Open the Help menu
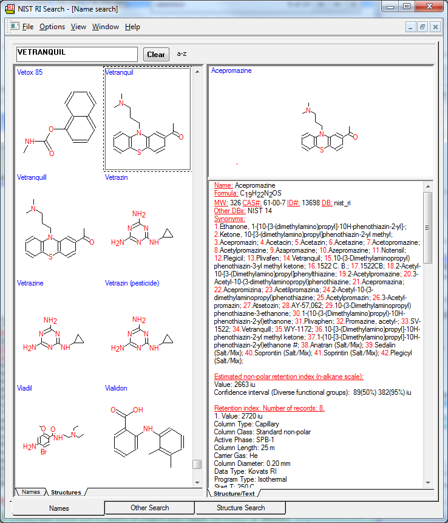This screenshot has width=448, height=523. pyautogui.click(x=132, y=27)
